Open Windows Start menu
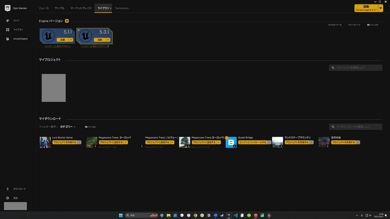 click(x=121, y=215)
